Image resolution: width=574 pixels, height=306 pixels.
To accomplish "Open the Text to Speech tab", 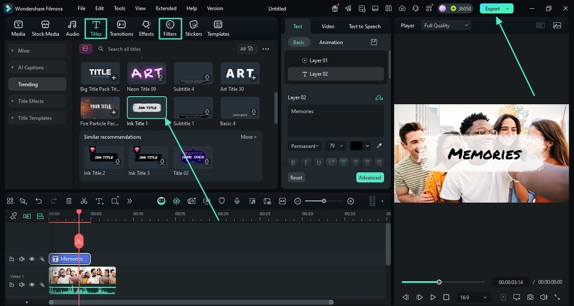I will coord(365,26).
